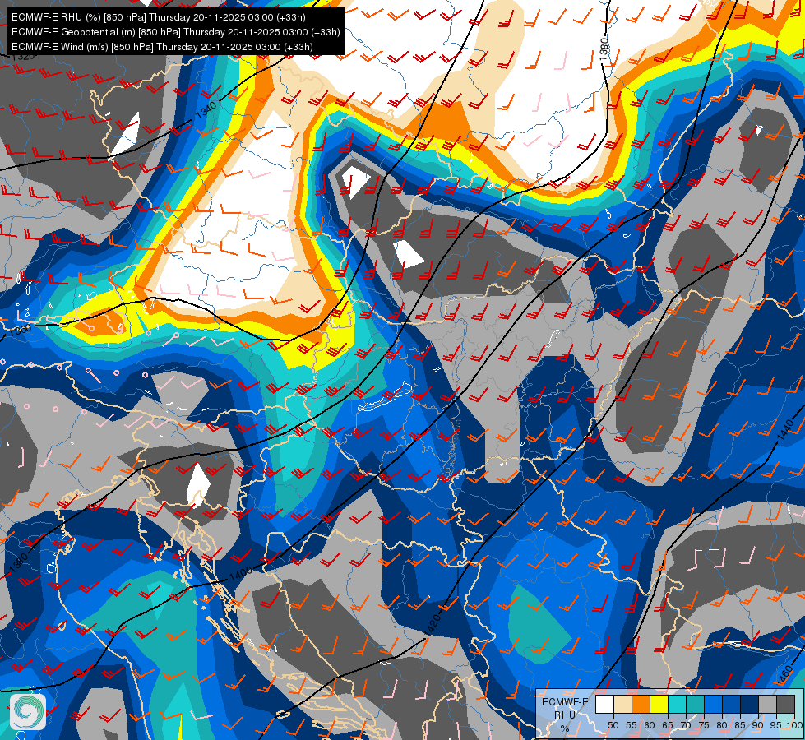Pick the bright blue 75-80% legend swatch

pyautogui.click(x=713, y=704)
